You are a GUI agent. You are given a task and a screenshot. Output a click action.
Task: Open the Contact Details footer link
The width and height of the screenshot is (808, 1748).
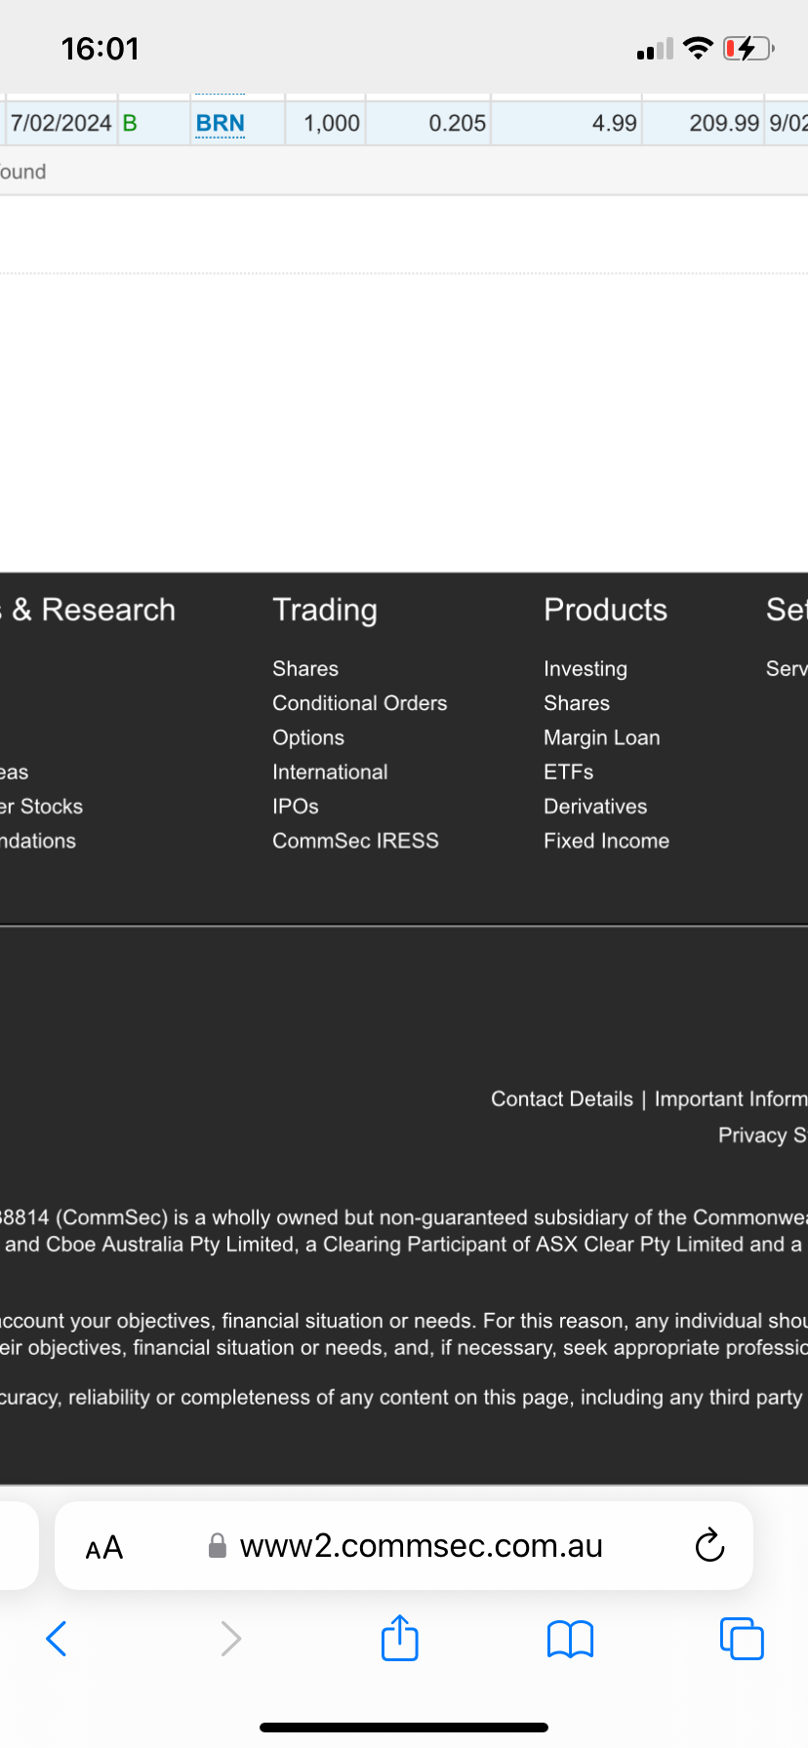click(x=562, y=1099)
